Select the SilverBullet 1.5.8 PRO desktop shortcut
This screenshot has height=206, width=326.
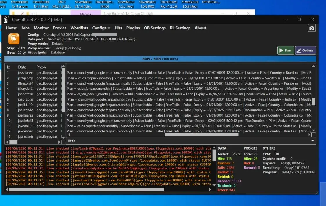147,4
